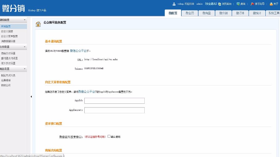Image resolution: width=280 pixels, height=157 pixels.
Task: Tick the 确认使用 checkbox
Action: (109, 136)
